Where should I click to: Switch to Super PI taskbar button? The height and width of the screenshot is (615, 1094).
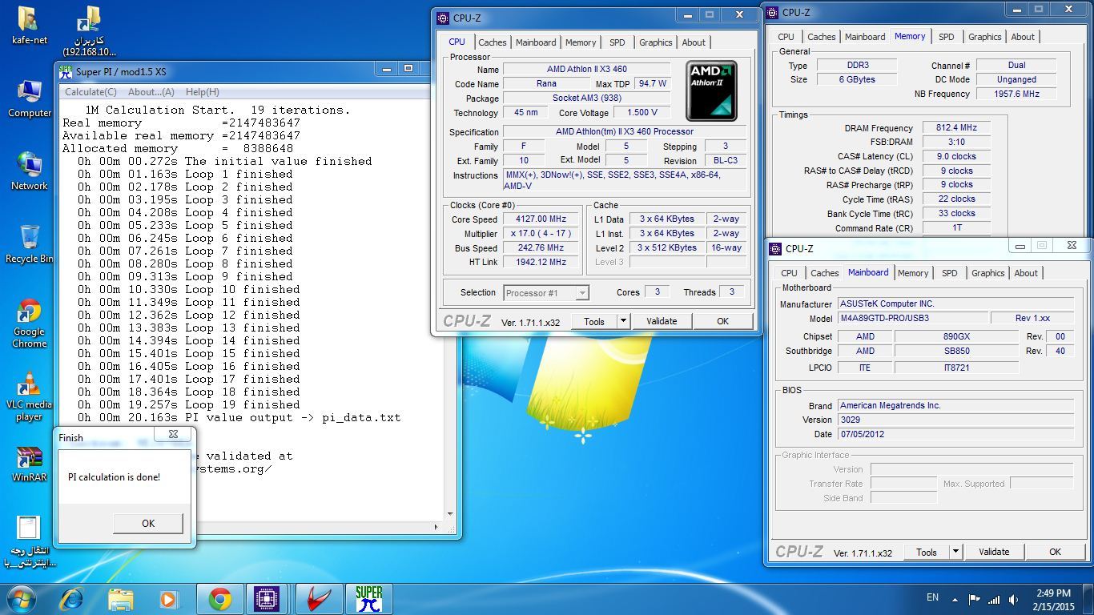click(368, 599)
